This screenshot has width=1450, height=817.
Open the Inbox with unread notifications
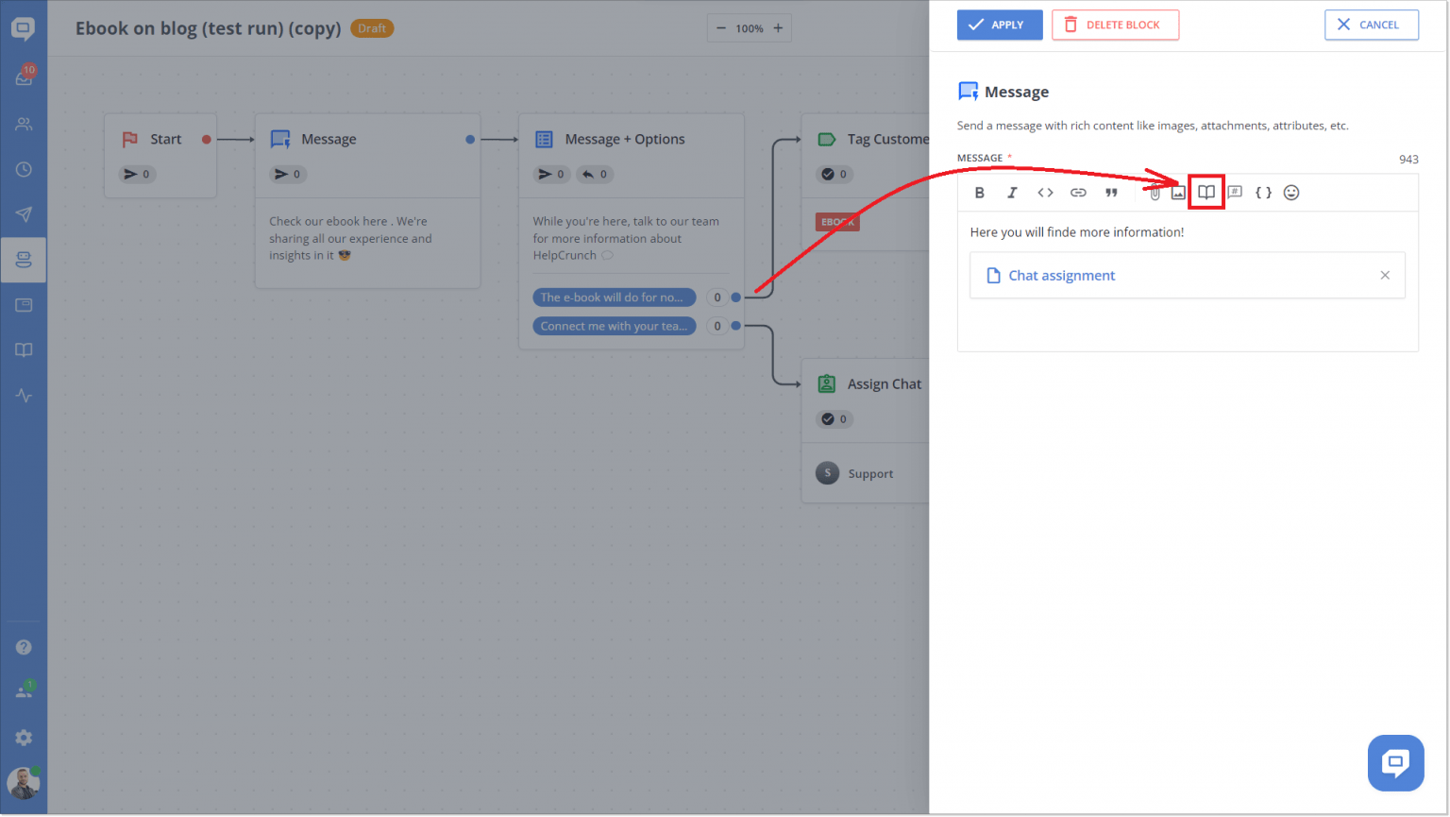coord(24,77)
